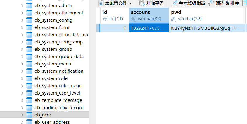The image size is (247, 124).
Task: Click the eb_system_form_data_rec table icon
Action: pos(29,35)
